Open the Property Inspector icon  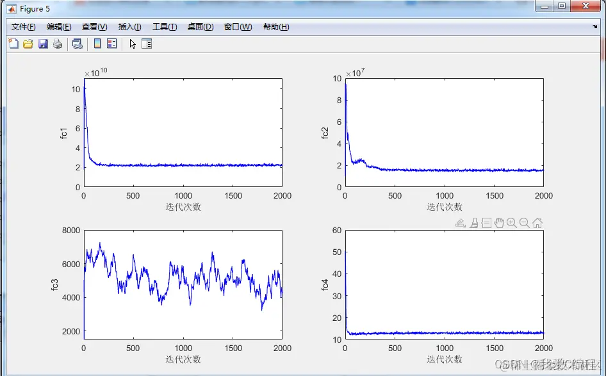147,44
